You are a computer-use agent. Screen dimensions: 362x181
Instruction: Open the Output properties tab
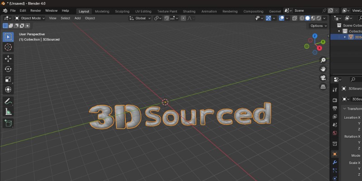(334, 108)
